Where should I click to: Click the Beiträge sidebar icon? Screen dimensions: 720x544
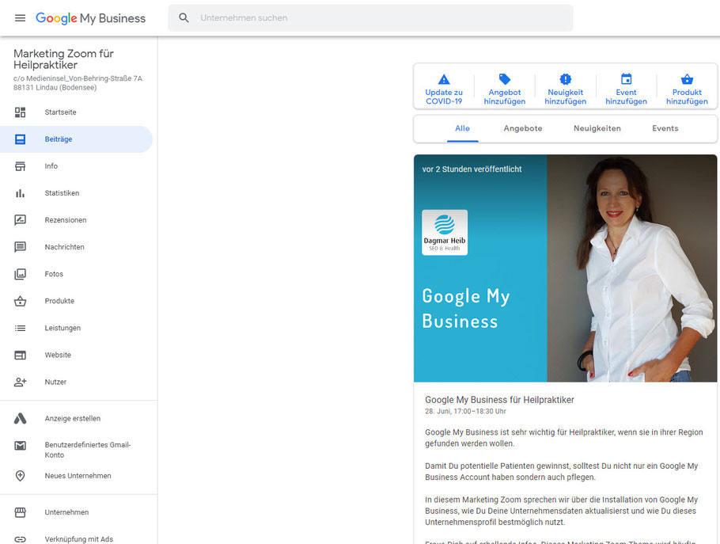pos(21,139)
